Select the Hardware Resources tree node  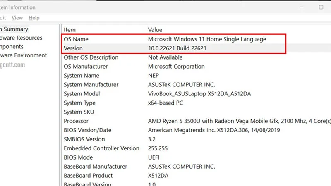21,38
